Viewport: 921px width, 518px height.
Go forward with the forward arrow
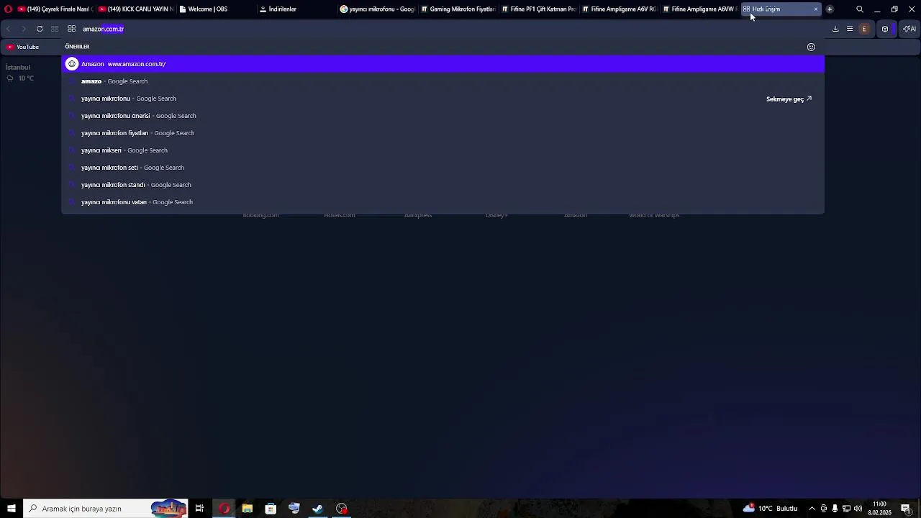[23, 29]
